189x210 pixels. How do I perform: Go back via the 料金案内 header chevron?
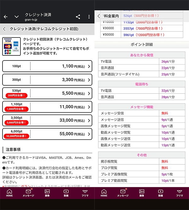[99, 16]
